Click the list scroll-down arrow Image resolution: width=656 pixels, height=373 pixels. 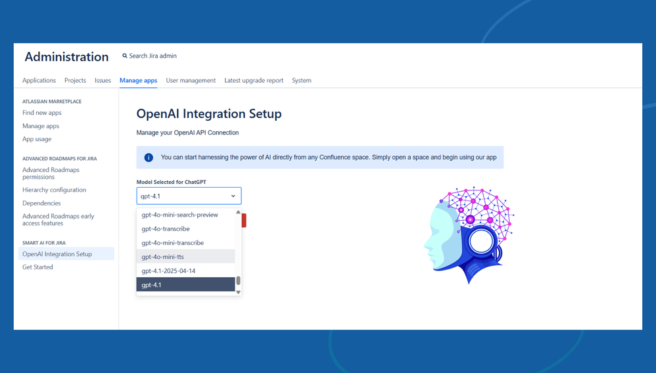(238, 292)
